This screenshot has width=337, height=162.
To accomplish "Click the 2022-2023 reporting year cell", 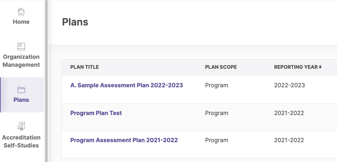I will pos(289,85).
